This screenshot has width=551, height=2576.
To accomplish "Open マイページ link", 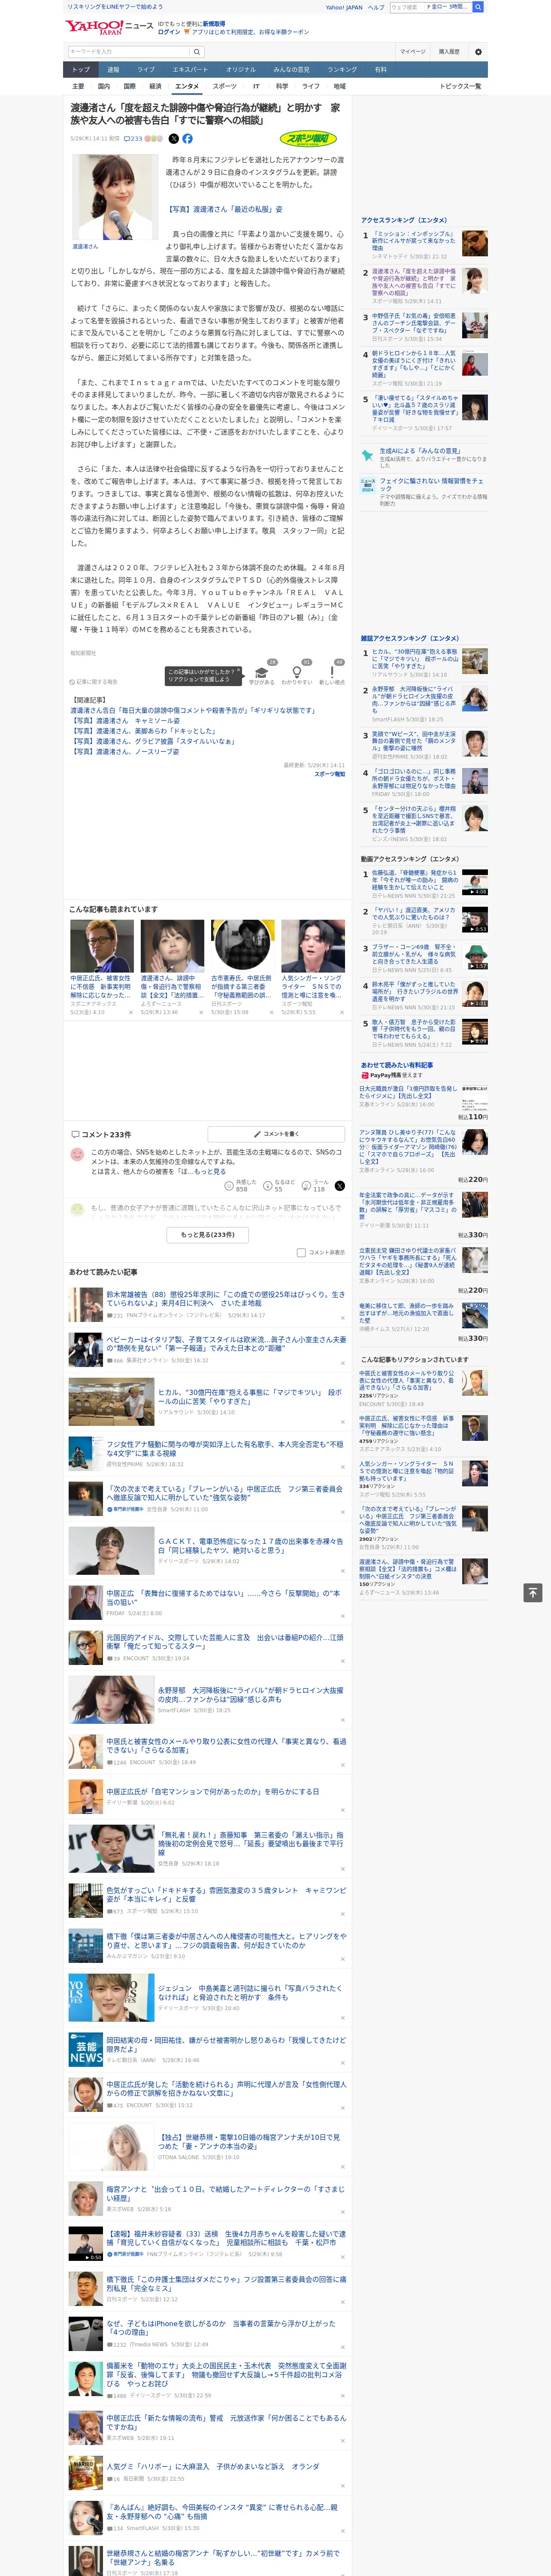I will 413,52.
